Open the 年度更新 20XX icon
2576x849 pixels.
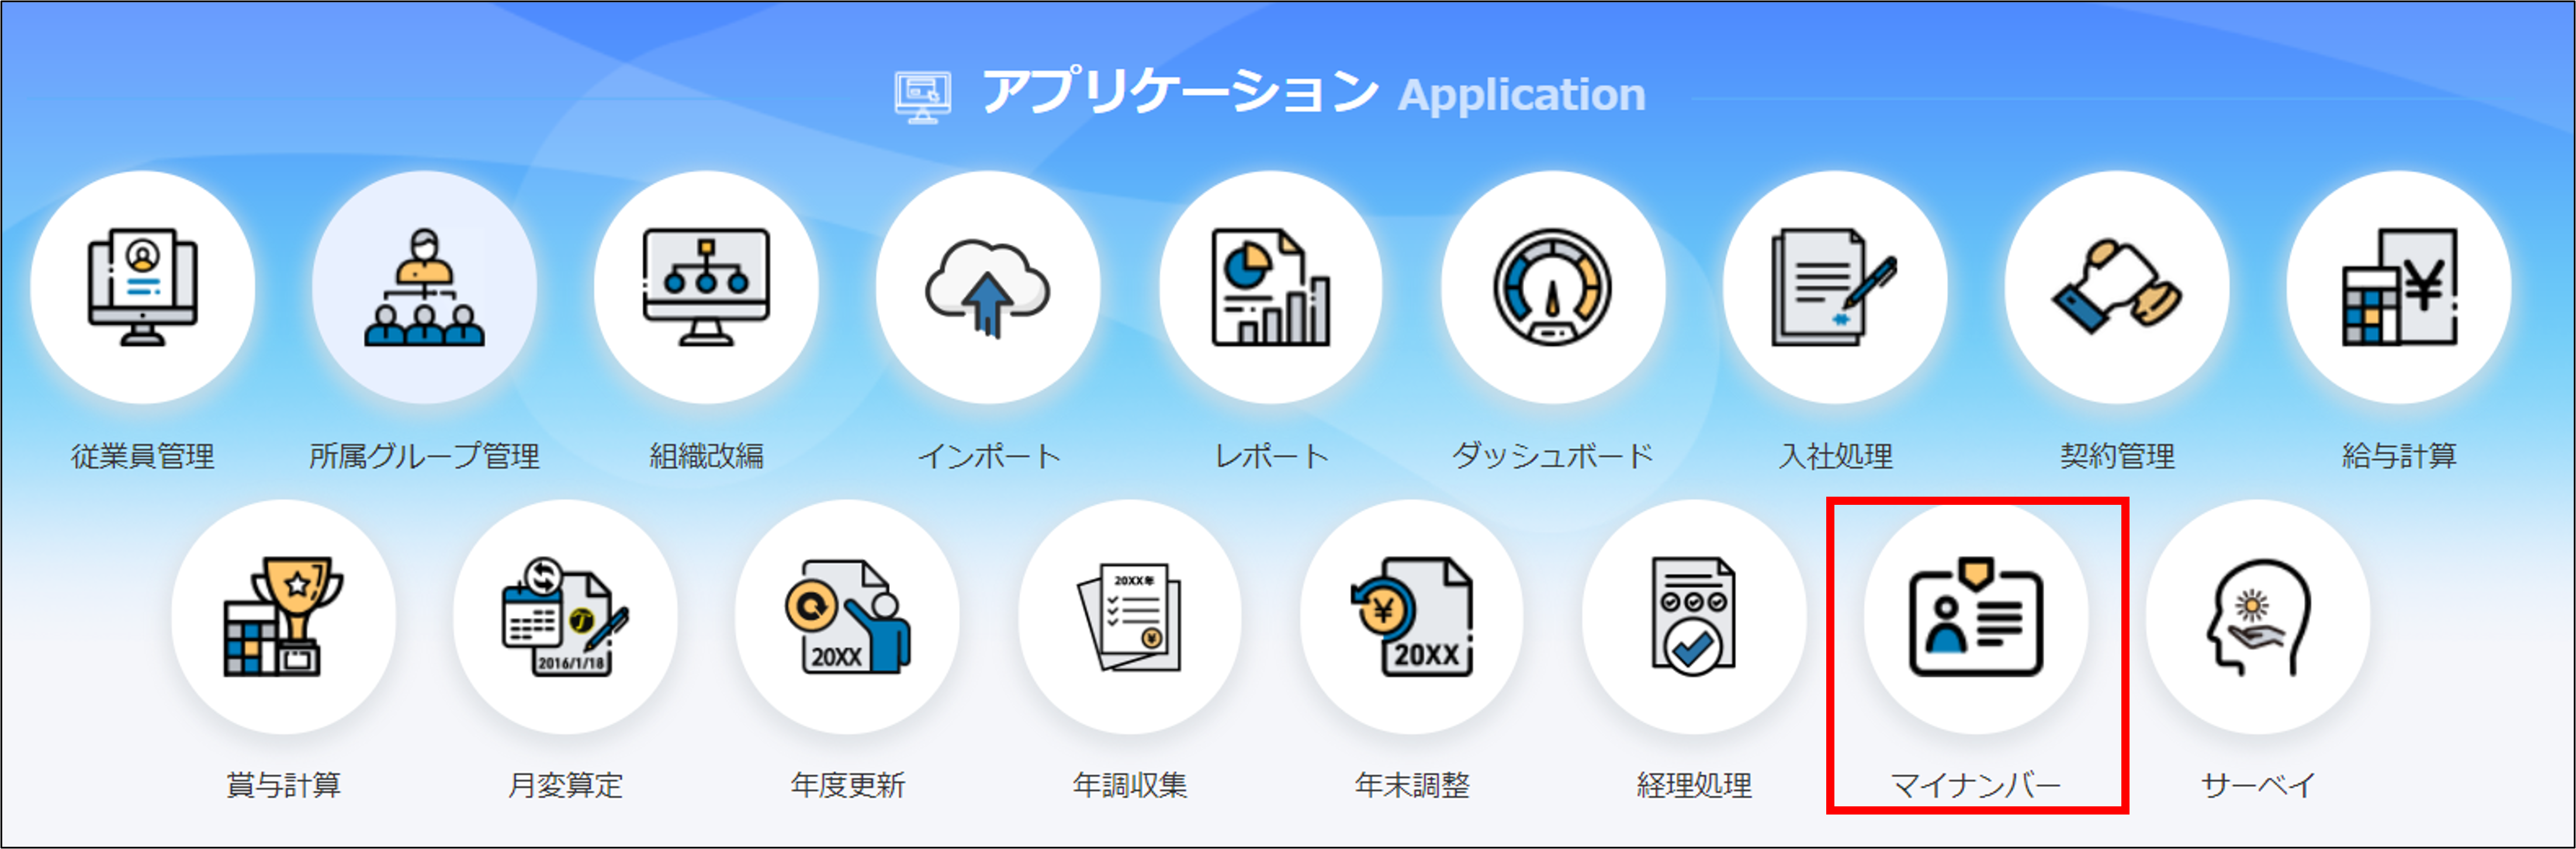[847, 617]
